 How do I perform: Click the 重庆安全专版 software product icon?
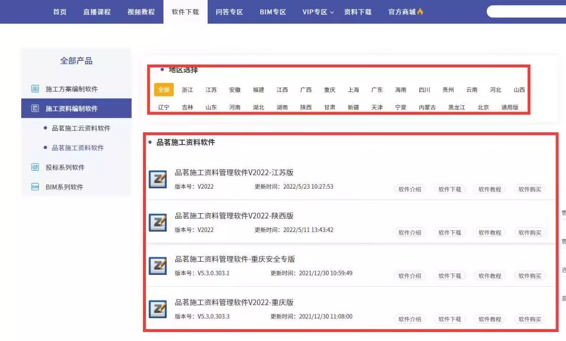point(158,266)
